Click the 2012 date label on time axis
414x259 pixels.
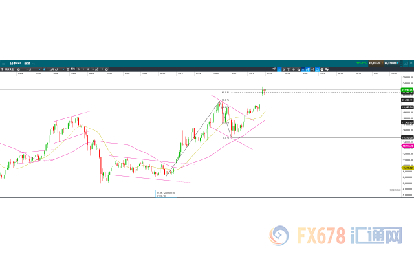click(x=162, y=74)
